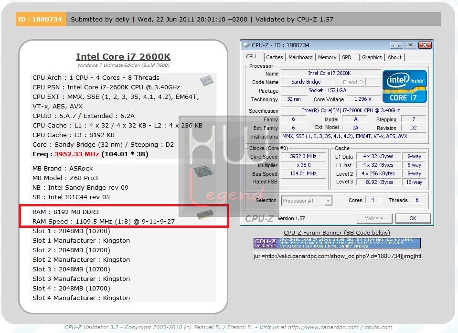Click the NB : Intel Sandy Bridge rev 09 line
The image size is (458, 333).
(x=80, y=188)
